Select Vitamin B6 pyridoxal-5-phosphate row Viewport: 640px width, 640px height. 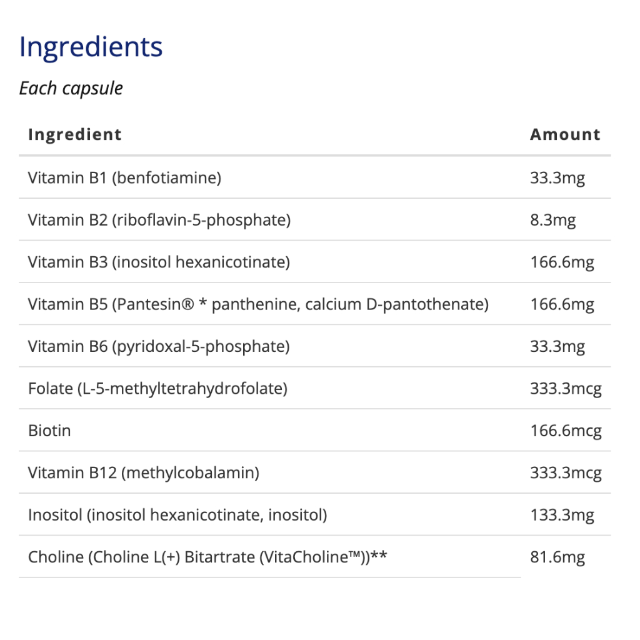pos(315,346)
